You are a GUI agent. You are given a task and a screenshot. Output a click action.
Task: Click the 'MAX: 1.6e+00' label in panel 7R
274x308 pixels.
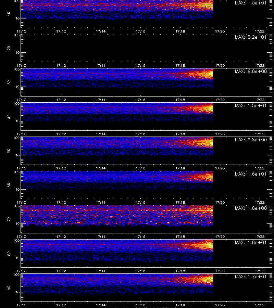251,208
